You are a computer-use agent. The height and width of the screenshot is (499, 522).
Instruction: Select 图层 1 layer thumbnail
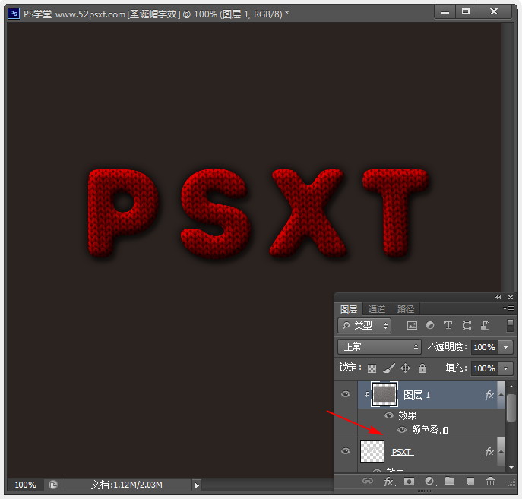tap(384, 394)
